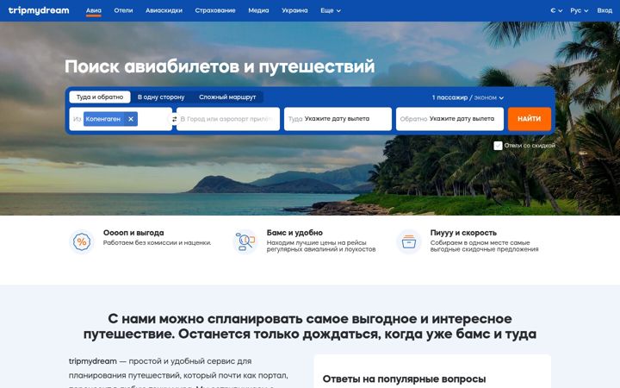The width and height of the screenshot is (620, 388).
Task: Click the Работаем без комиссии и наценки text
Action: coord(158,242)
